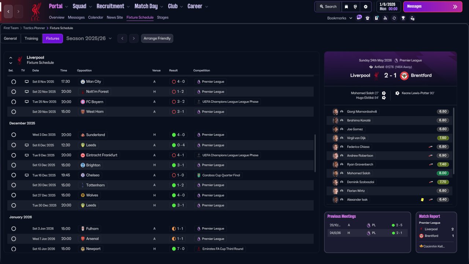Viewport: 469px width, 264px height.
Task: Open the Overview sub-tab
Action: [57, 18]
